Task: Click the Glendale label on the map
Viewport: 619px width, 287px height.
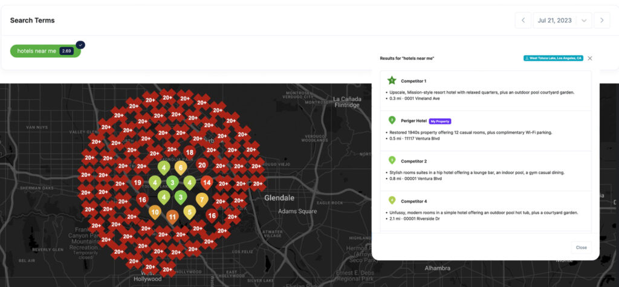Action: pos(279,198)
